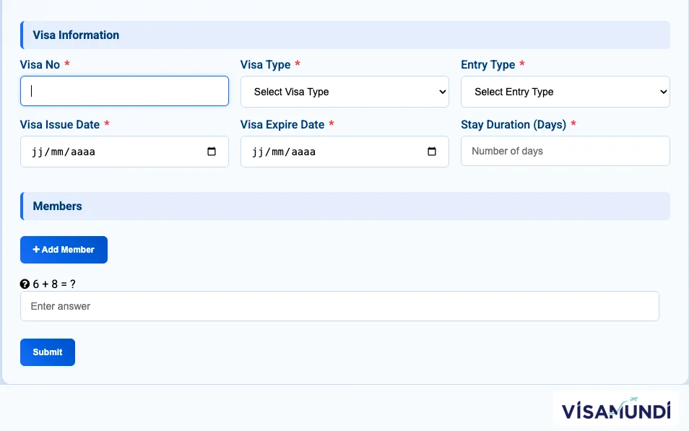The height and width of the screenshot is (431, 689).
Task: Click the Visa Issue Date field
Action: 124,152
